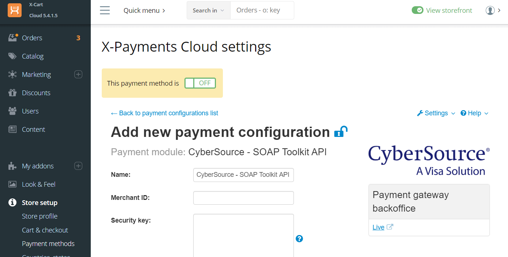The width and height of the screenshot is (508, 257).
Task: Click the Settings wrench icon
Action: point(420,113)
